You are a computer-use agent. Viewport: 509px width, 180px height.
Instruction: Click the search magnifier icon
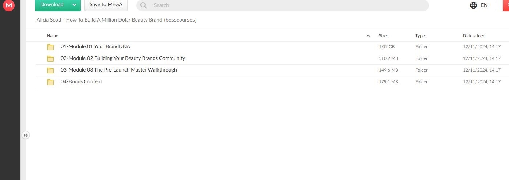pyautogui.click(x=143, y=5)
